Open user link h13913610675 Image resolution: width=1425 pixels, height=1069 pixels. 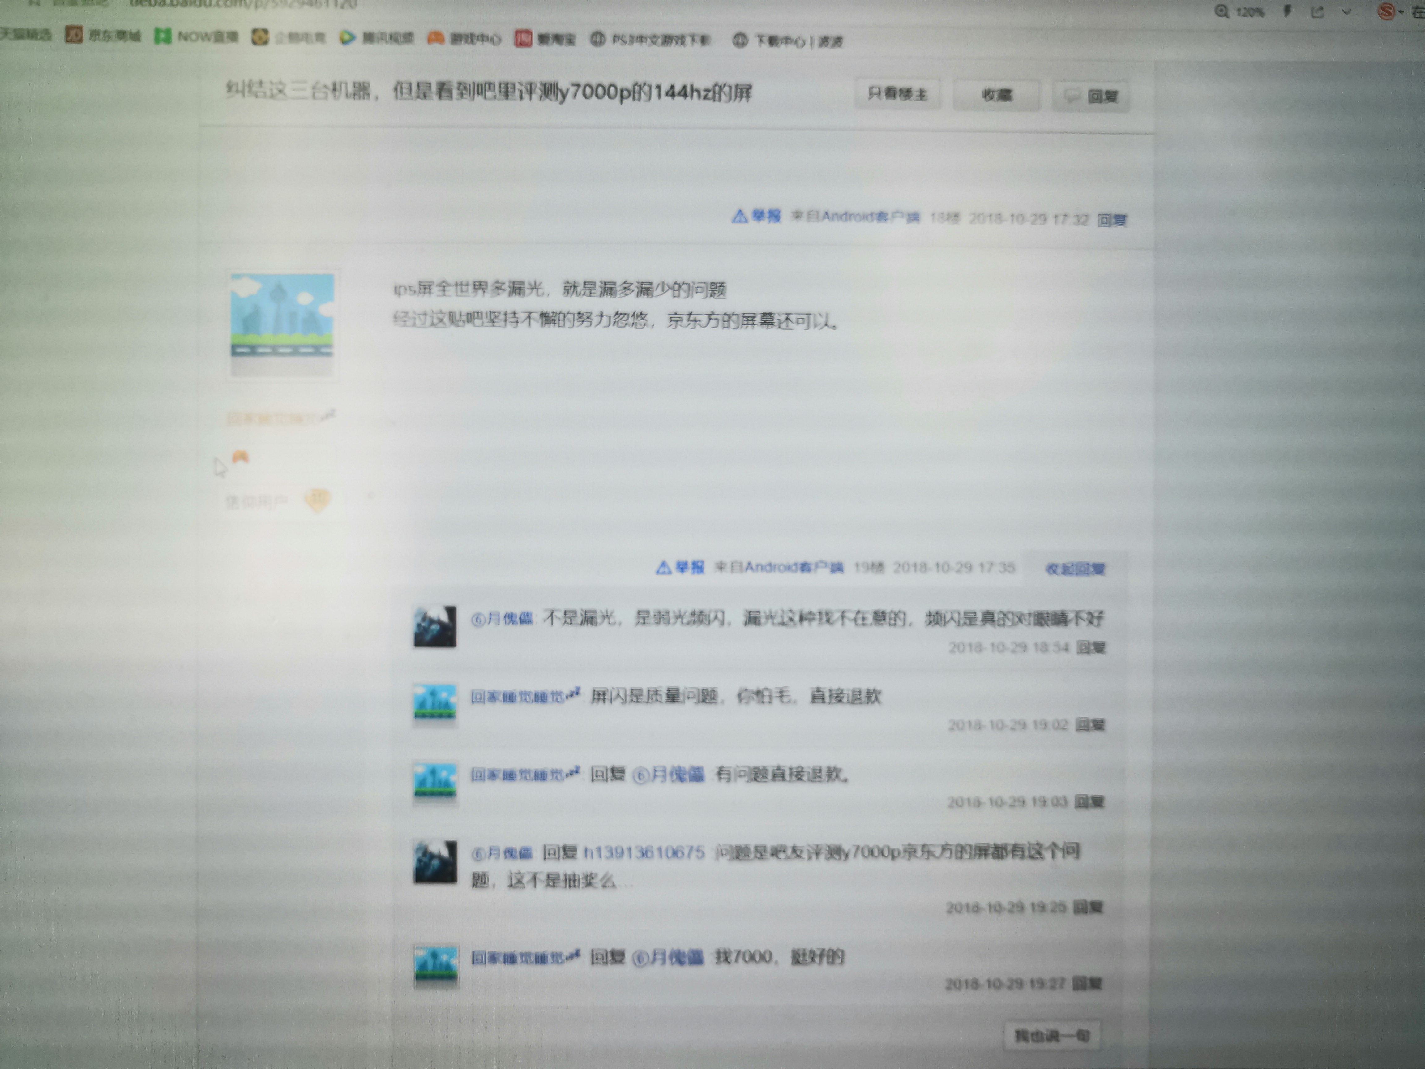click(644, 852)
